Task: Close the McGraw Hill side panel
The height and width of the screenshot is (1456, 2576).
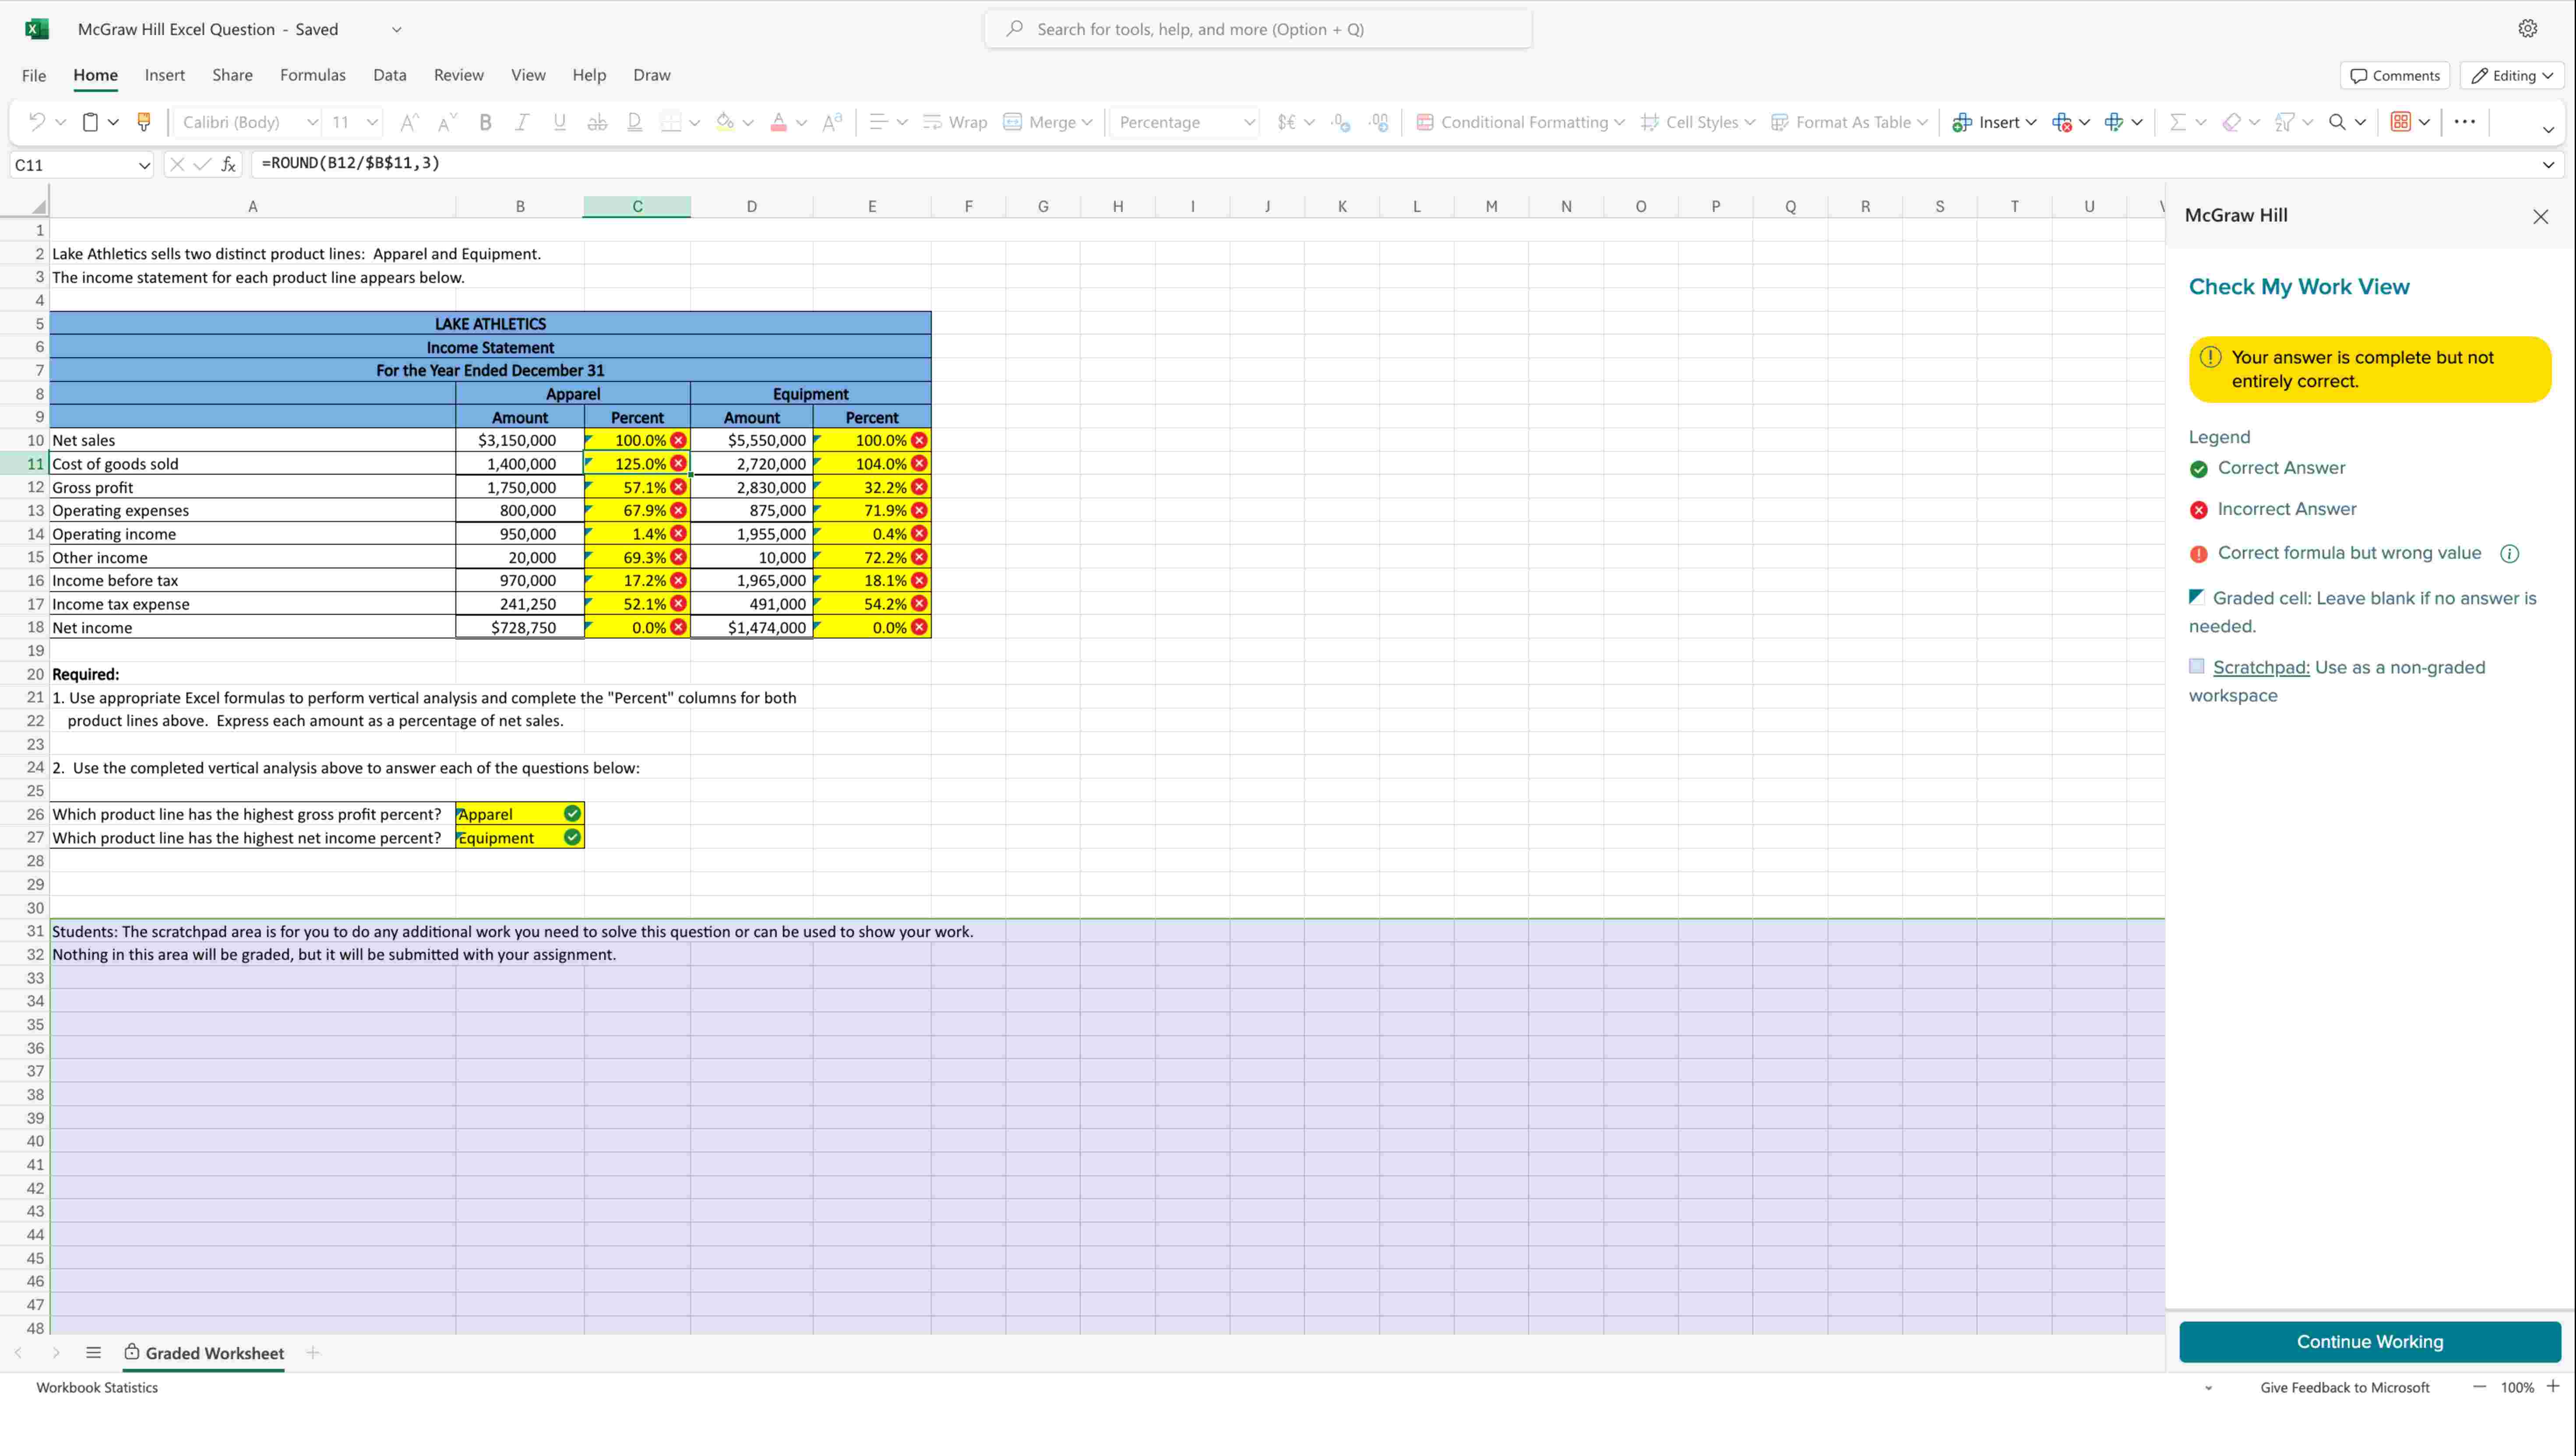Action: point(2541,216)
